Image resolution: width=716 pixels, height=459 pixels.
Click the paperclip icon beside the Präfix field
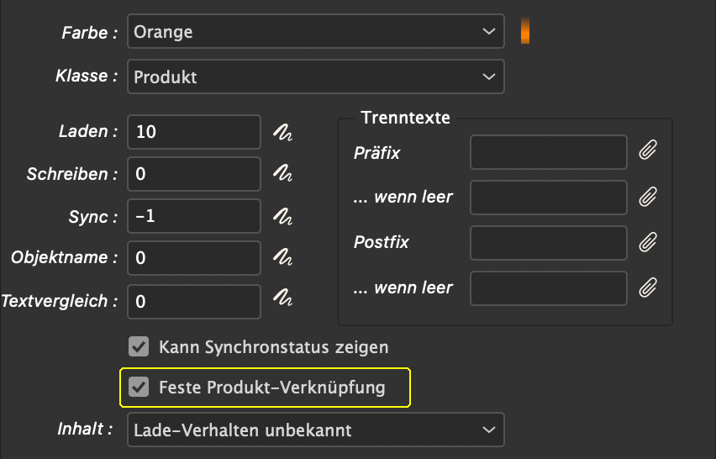648,150
